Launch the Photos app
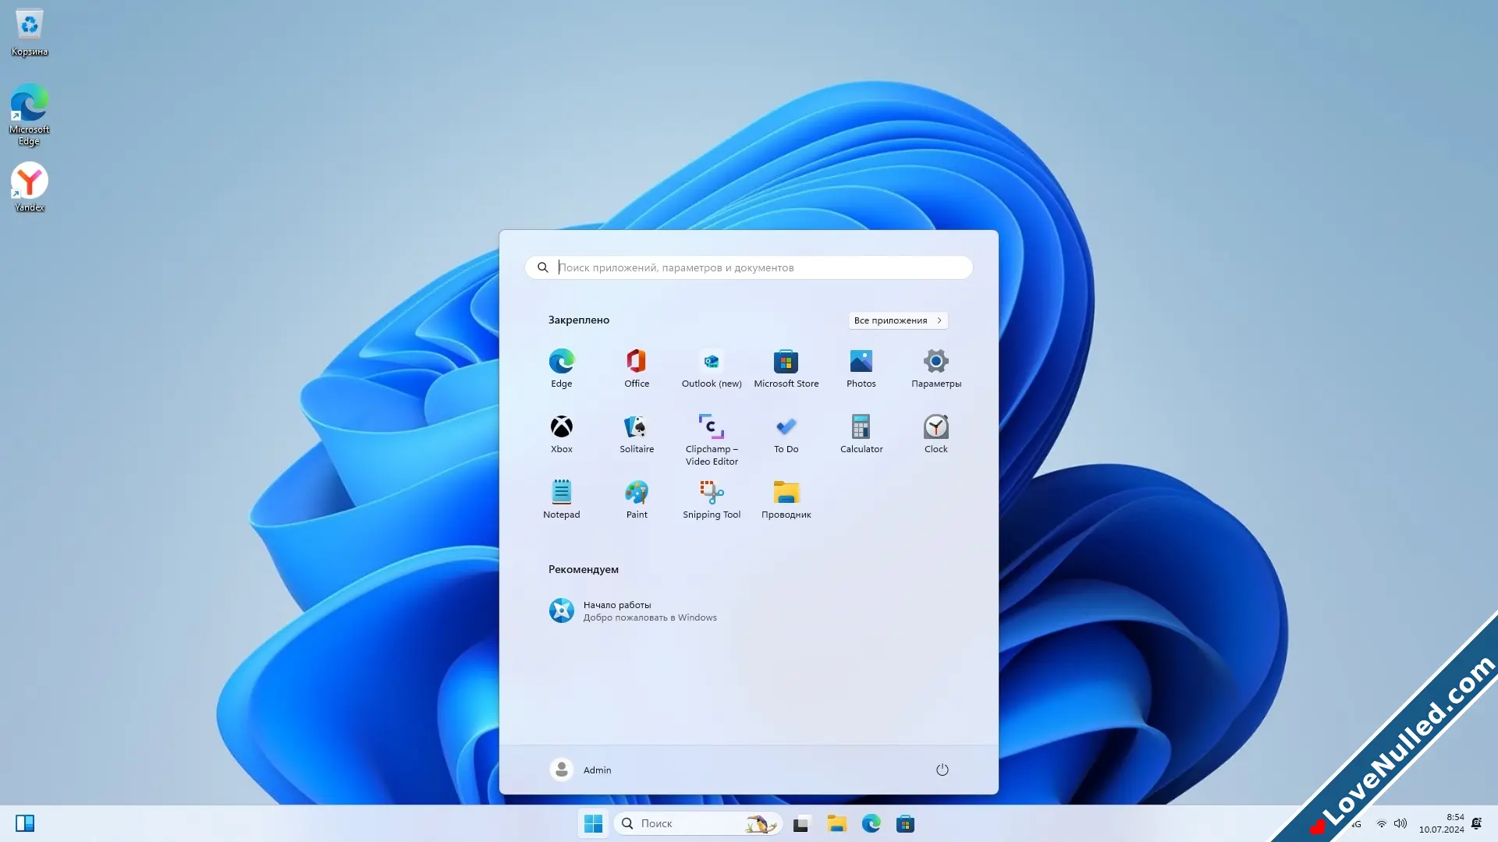The image size is (1498, 842). tap(861, 369)
